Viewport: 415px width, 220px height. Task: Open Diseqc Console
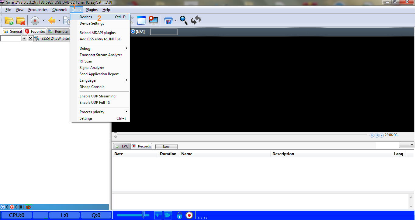point(100,87)
